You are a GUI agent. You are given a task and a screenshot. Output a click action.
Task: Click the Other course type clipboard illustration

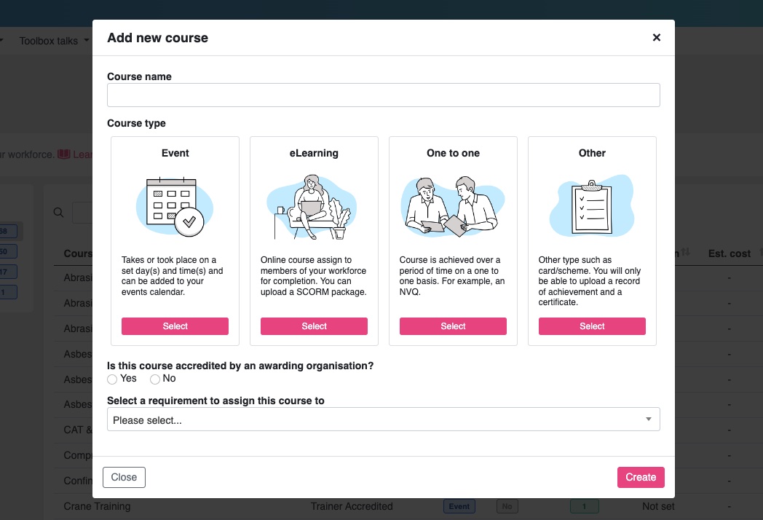point(591,205)
